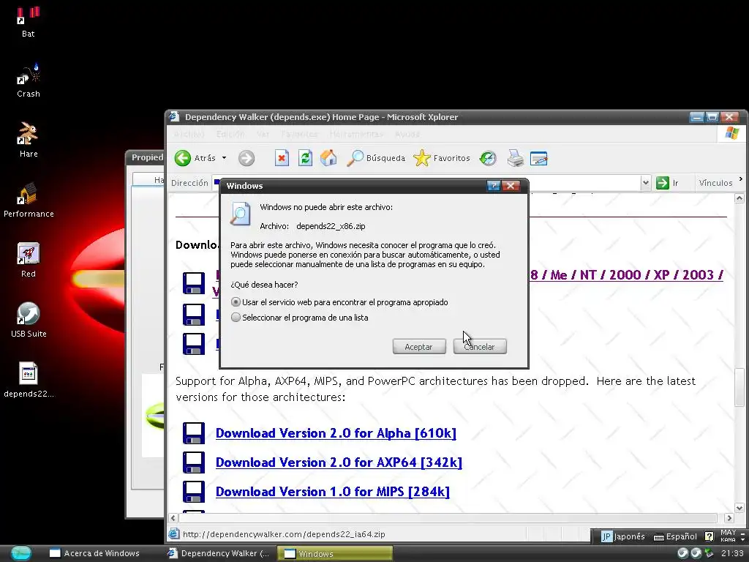Click the edit page toolbar icon
The height and width of the screenshot is (562, 749).
point(539,158)
